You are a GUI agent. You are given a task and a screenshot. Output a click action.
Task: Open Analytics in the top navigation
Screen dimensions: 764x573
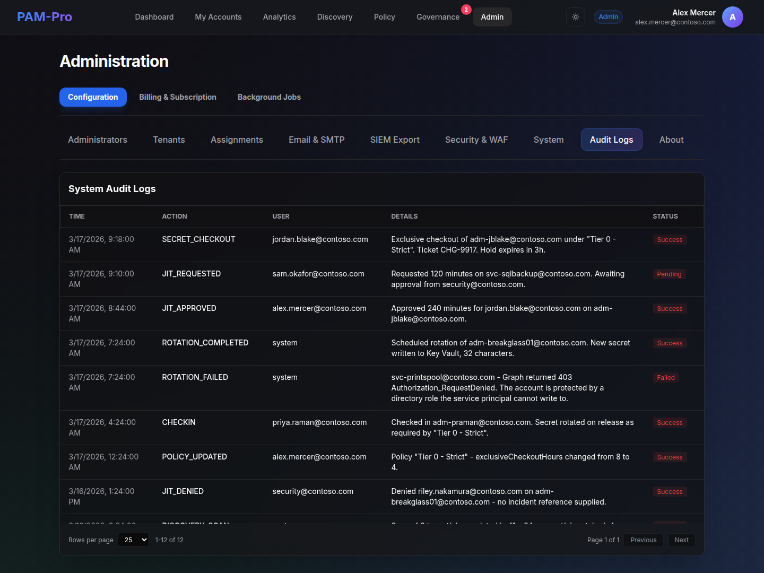(280, 17)
